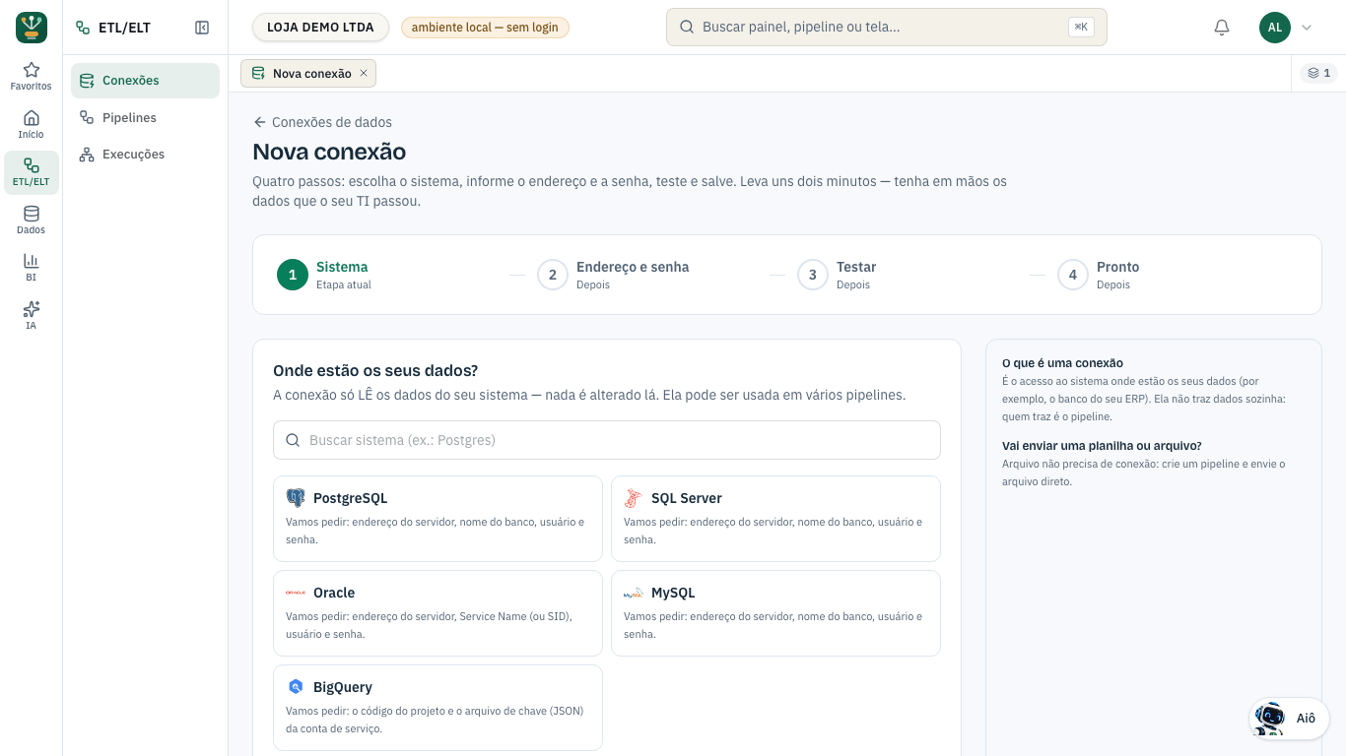Click the BigQuery logo
This screenshot has height=756, width=1346.
(296, 687)
